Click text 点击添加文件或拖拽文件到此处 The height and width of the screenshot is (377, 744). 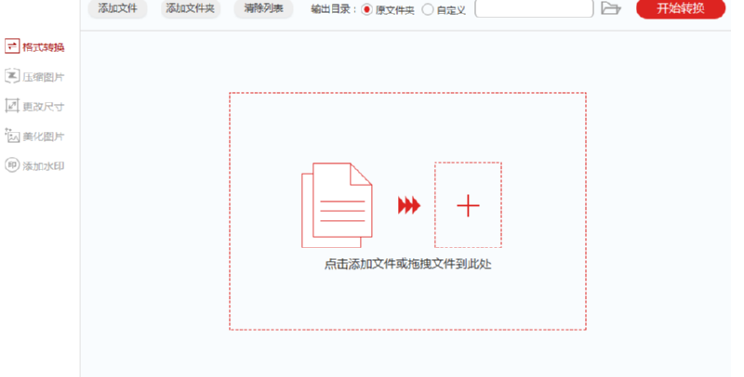[407, 265]
